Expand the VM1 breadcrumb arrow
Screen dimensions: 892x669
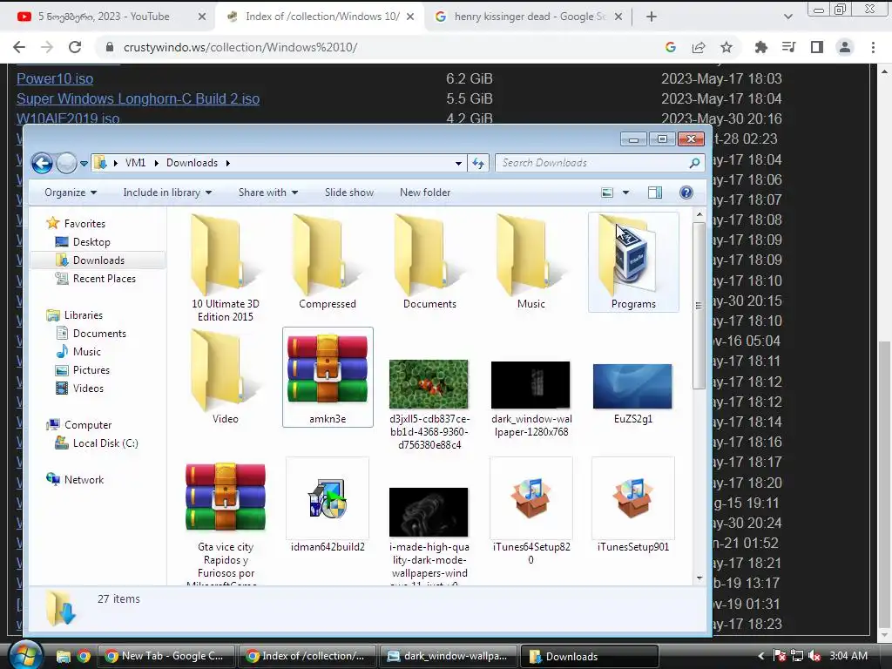156,163
